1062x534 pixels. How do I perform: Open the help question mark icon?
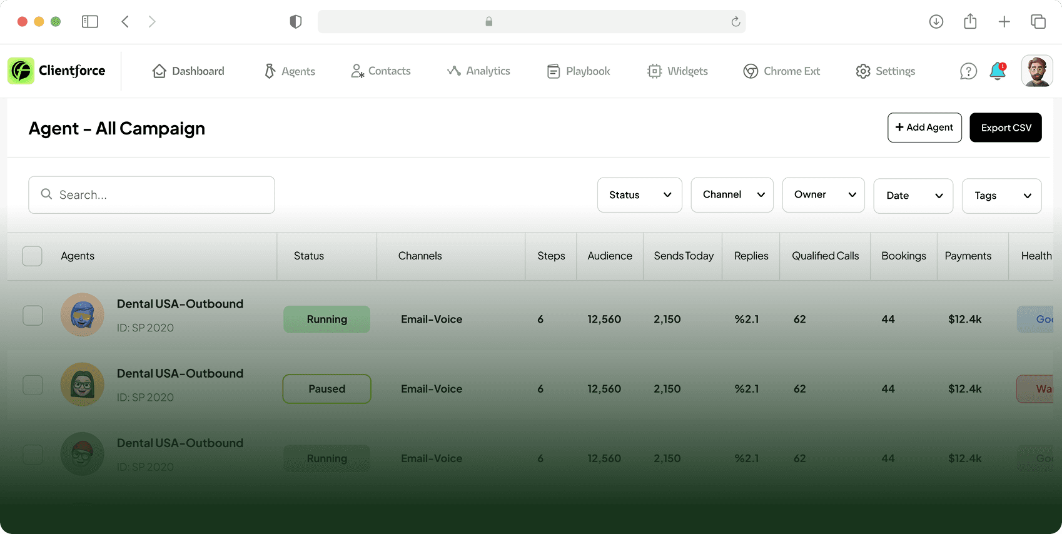click(968, 71)
